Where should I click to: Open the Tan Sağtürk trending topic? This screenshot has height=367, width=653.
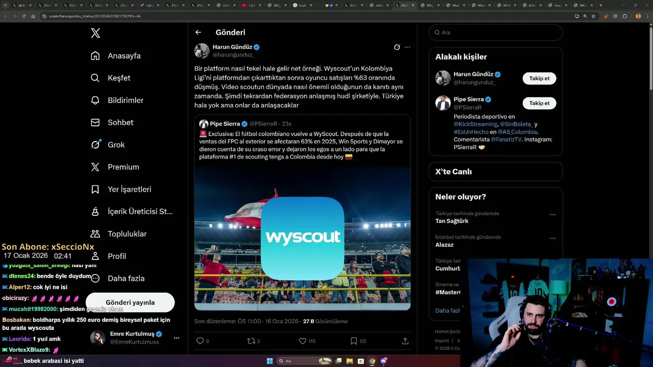451,221
